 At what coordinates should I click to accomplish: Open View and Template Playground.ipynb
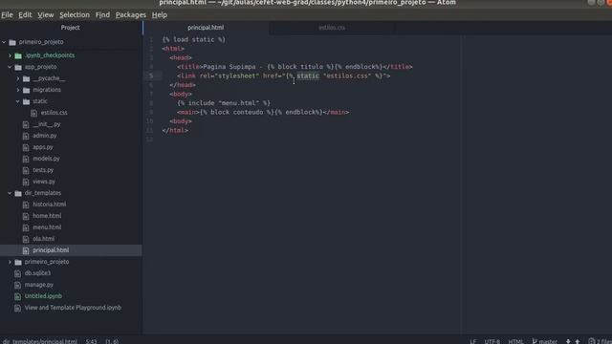(x=73, y=308)
